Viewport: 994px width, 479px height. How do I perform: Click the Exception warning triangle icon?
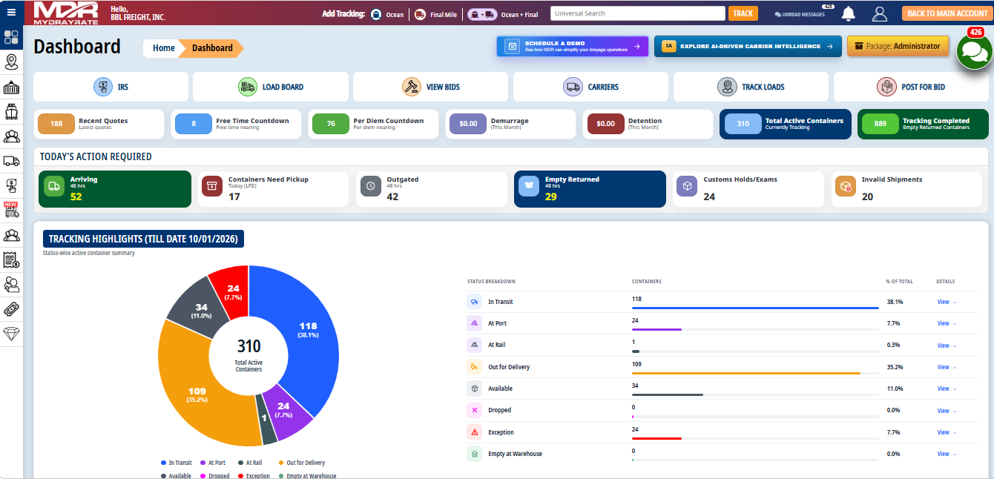474,432
